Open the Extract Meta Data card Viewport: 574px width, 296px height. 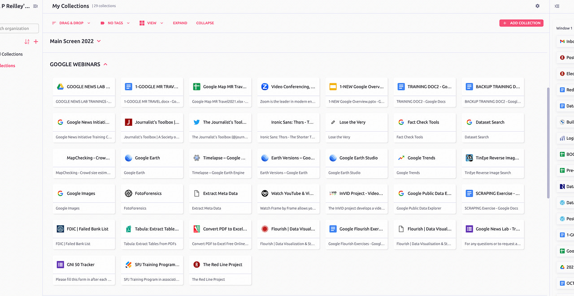[x=220, y=199]
